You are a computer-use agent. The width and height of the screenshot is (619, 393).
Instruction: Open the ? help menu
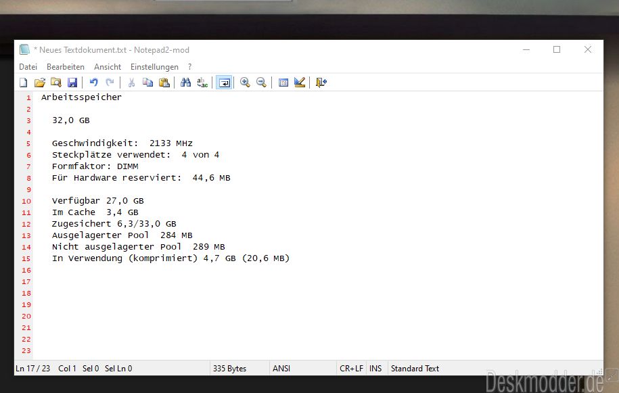pyautogui.click(x=190, y=67)
